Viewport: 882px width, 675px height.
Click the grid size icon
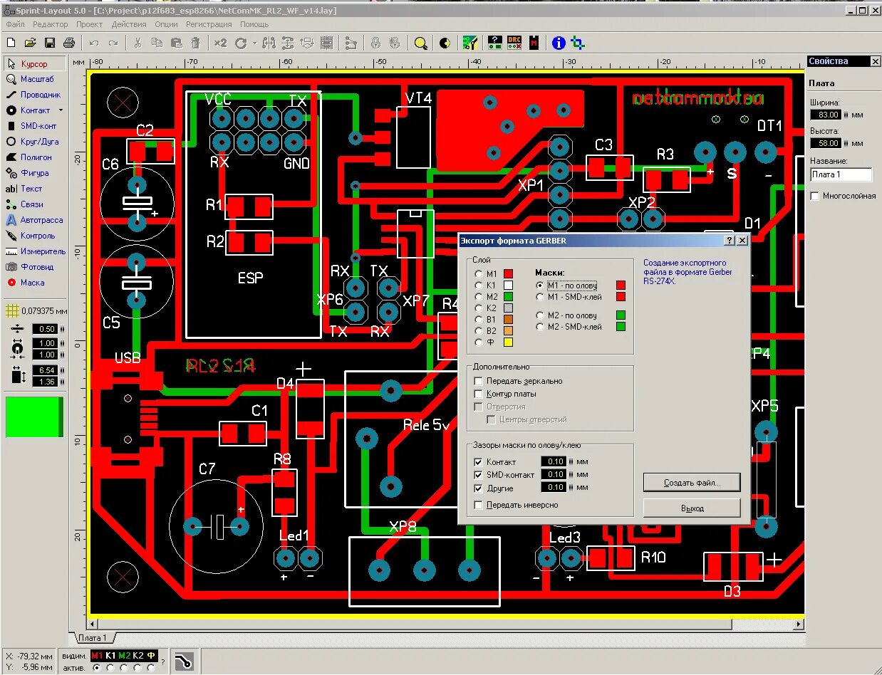coord(11,311)
